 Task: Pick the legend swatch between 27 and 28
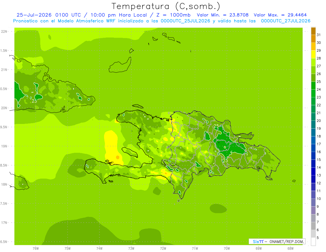313,62
